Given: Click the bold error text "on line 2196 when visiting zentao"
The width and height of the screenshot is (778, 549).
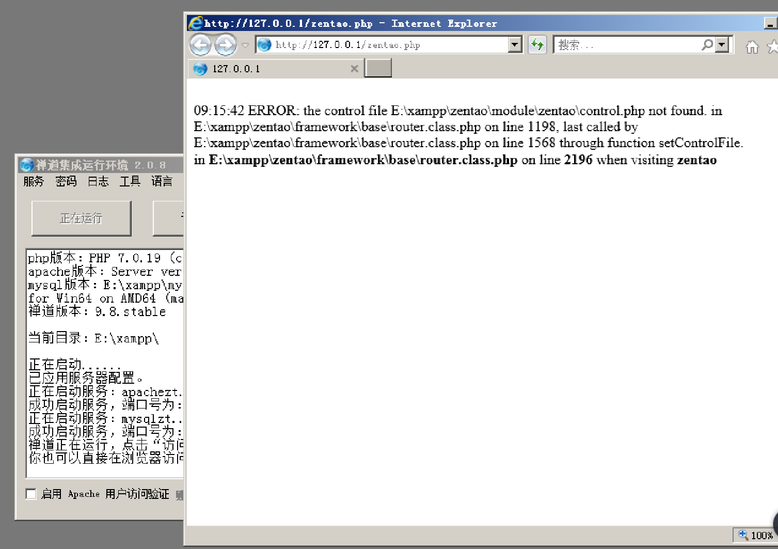Looking at the screenshot, I should tap(619, 160).
